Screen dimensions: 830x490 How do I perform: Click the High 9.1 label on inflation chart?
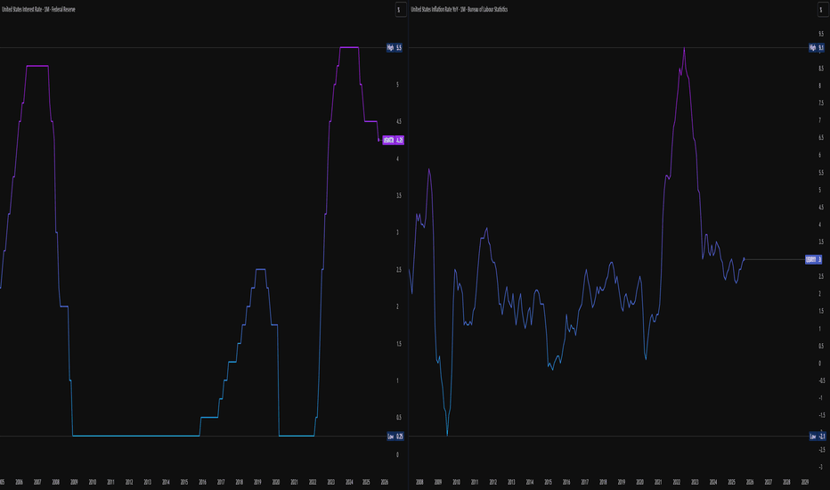pyautogui.click(x=814, y=47)
